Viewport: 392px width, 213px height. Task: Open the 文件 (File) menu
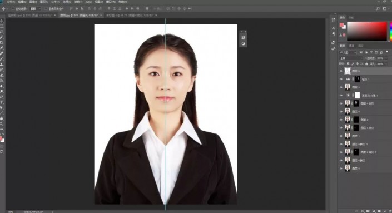[x=11, y=2]
